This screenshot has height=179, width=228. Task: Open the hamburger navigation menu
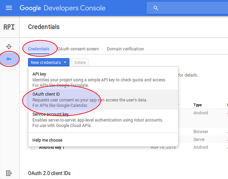(9, 8)
